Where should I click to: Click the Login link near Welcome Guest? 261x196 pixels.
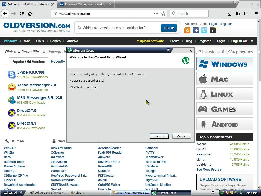213,24
